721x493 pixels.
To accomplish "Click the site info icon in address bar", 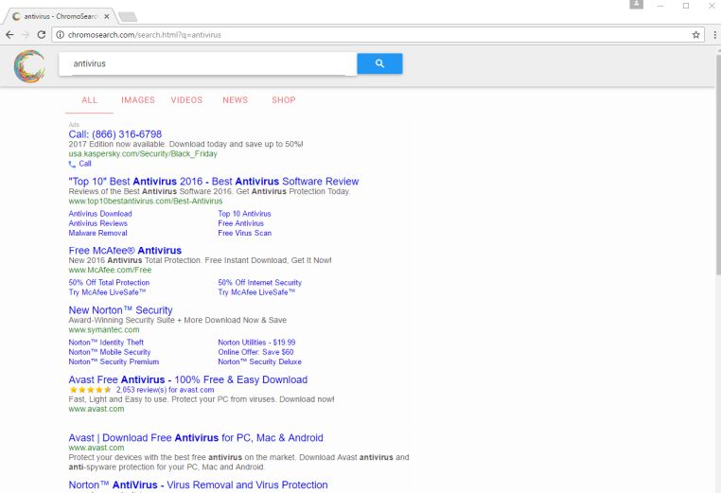I will 60,34.
